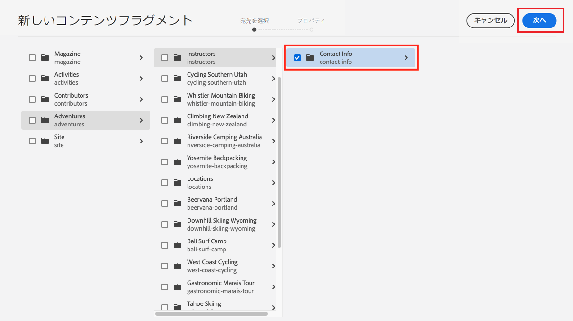Check the Adventures folder checkbox

pyautogui.click(x=32, y=120)
